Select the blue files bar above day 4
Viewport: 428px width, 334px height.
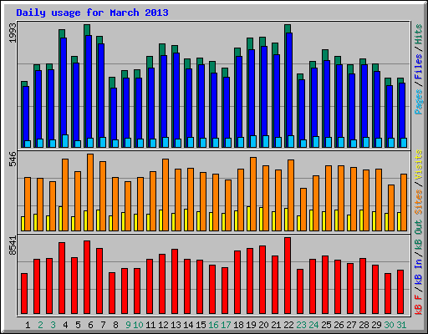coord(64,86)
